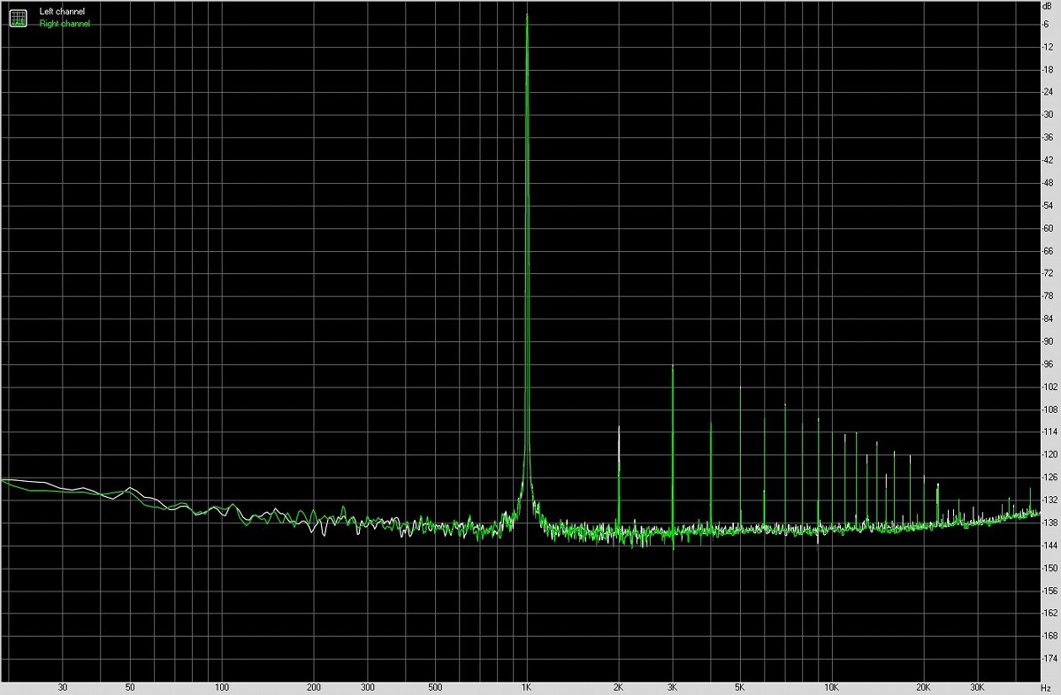Viewport: 1061px width, 695px height.
Task: Click the 2 kHz harmonic spike tip
Action: point(618,427)
